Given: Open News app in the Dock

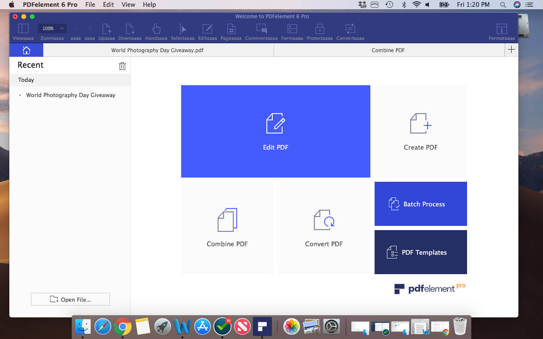Looking at the screenshot, I should pos(242,327).
